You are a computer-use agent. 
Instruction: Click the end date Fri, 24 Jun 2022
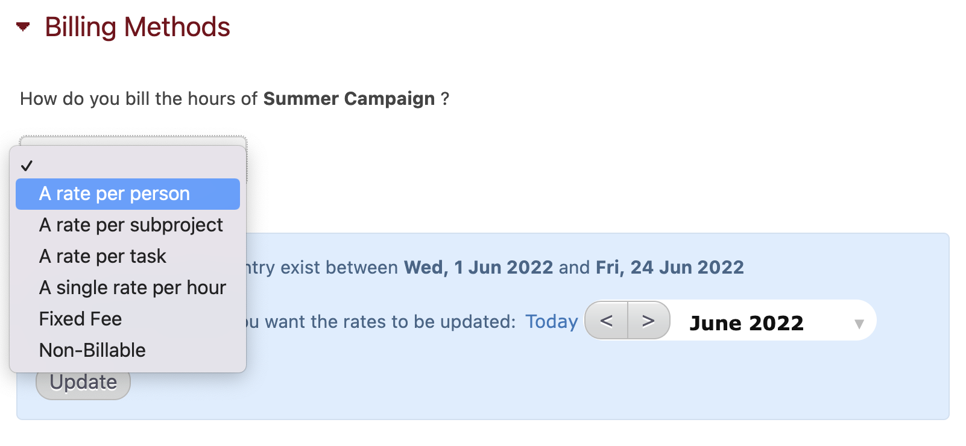(x=669, y=267)
